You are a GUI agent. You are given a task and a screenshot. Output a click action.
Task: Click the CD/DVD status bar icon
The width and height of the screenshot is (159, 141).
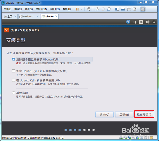point(125,138)
